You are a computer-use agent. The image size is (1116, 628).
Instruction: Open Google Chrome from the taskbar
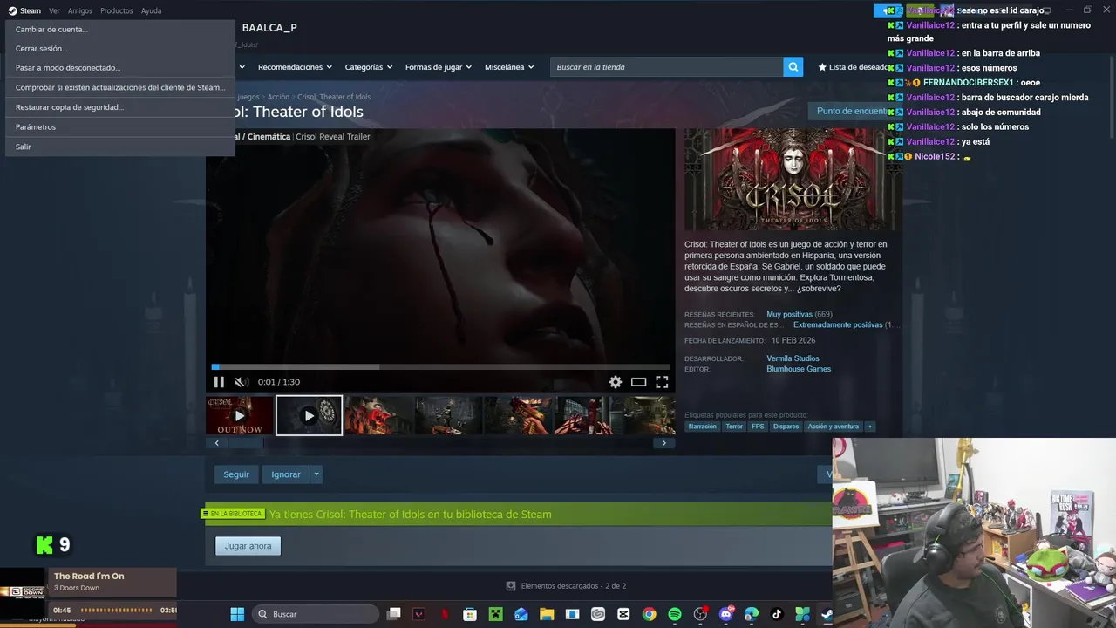click(649, 614)
